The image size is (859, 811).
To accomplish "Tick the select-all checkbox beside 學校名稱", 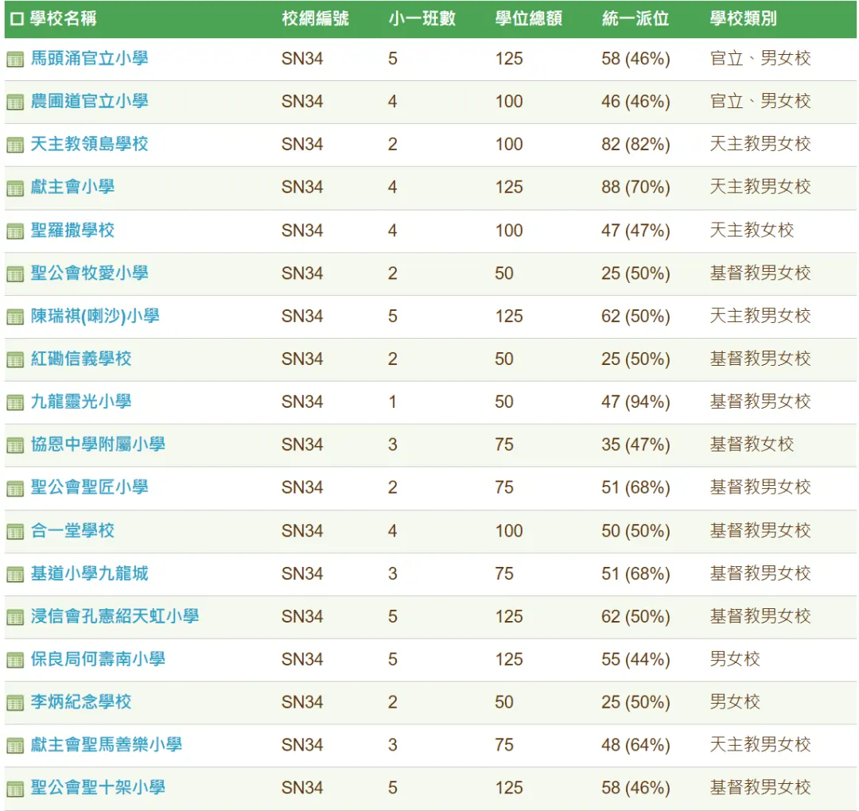I will (17, 19).
